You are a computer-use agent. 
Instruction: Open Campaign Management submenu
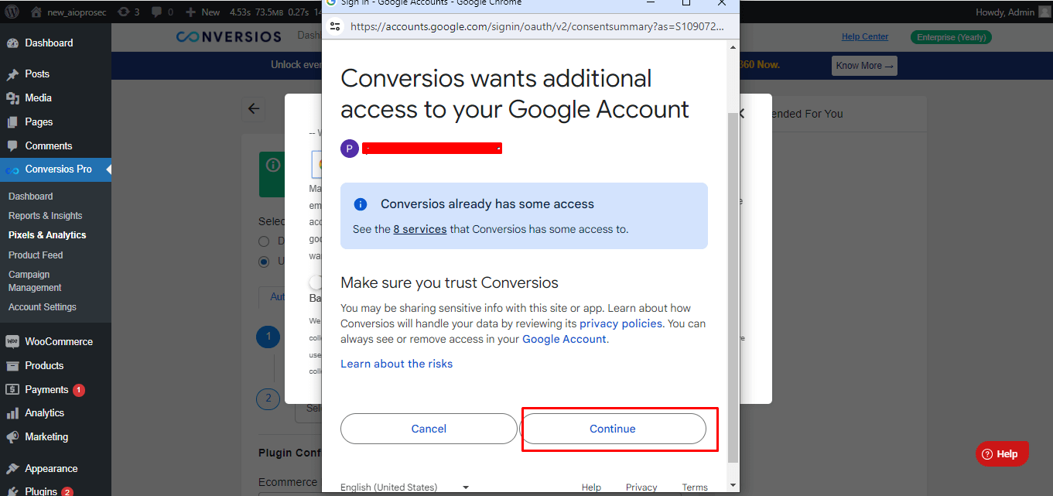35,281
